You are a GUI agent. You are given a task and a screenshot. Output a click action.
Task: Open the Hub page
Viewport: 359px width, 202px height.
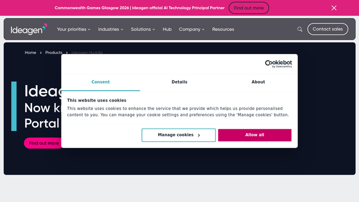point(167,29)
